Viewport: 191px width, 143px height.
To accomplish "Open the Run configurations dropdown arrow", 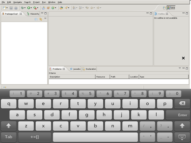I will coord(31,8).
